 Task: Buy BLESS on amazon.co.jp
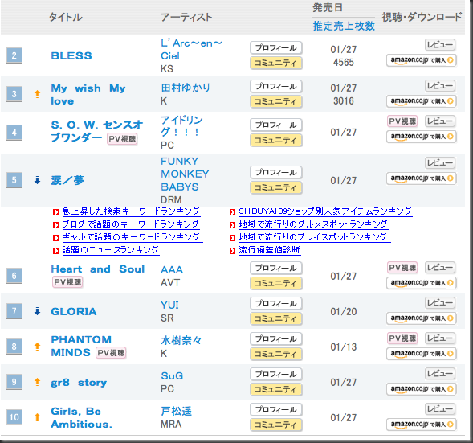pos(422,60)
